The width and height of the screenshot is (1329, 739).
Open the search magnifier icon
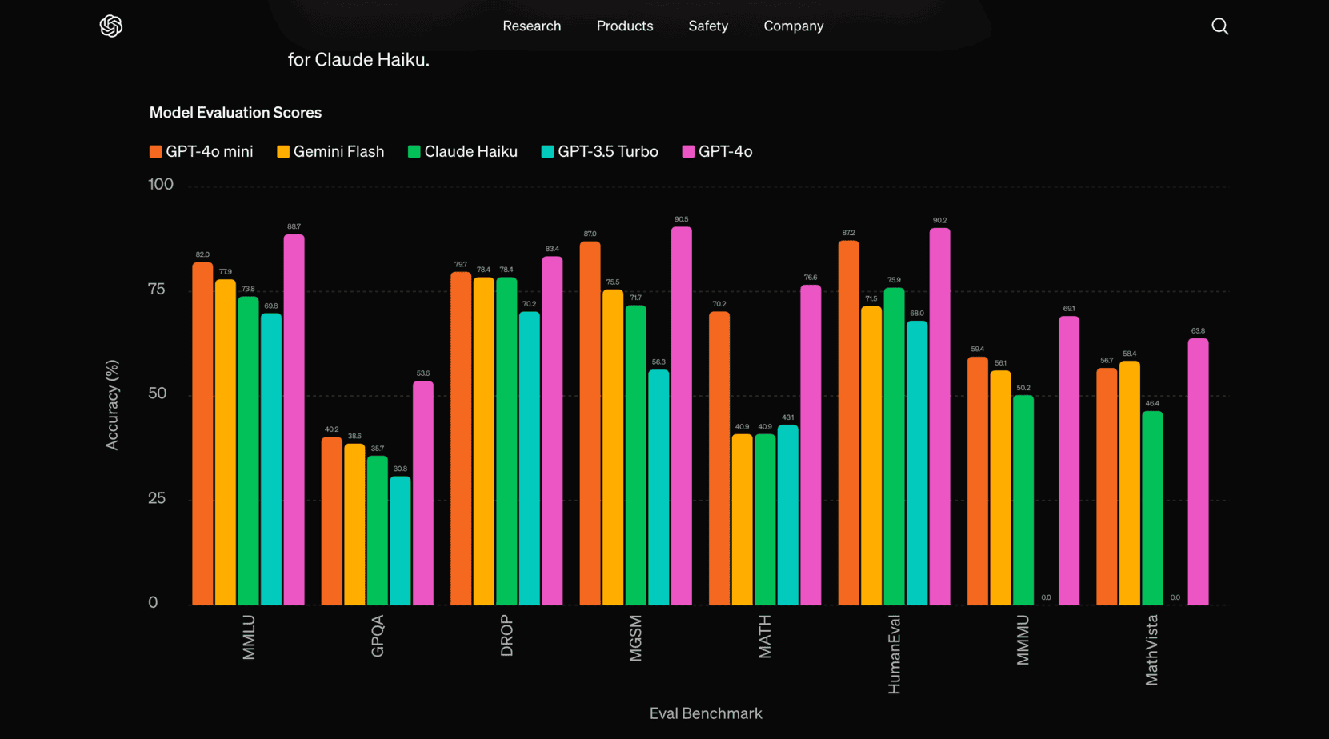pos(1219,26)
